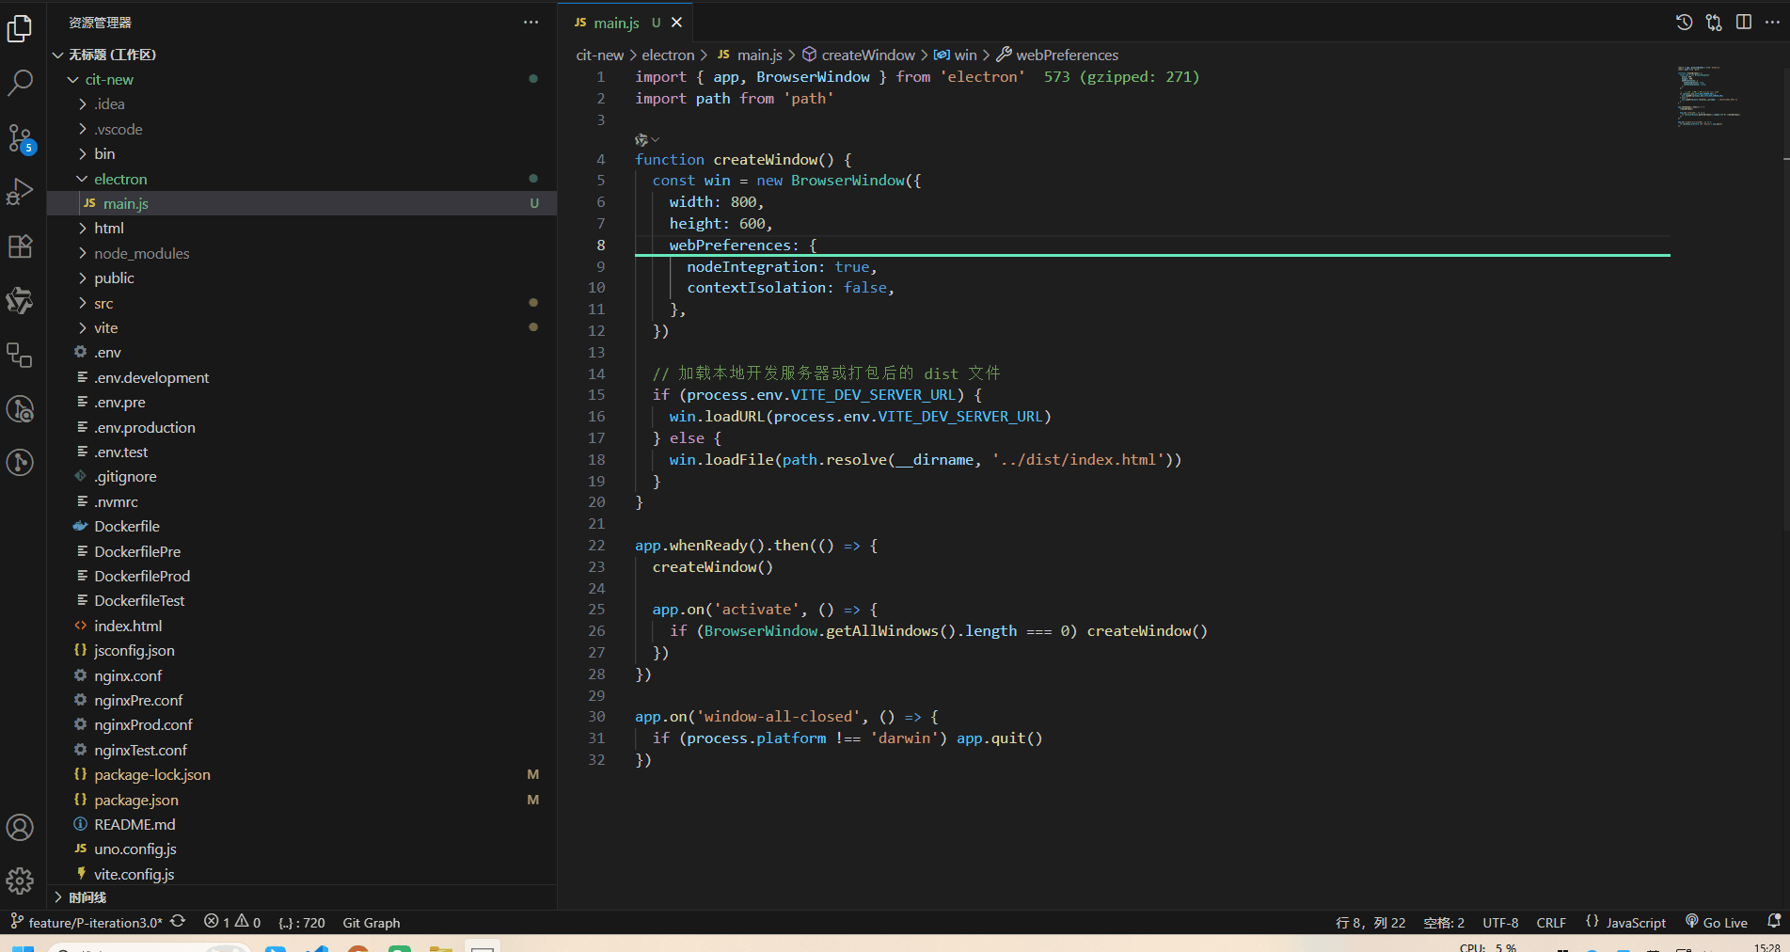Collapse the untitled workspace section header

(x=302, y=55)
